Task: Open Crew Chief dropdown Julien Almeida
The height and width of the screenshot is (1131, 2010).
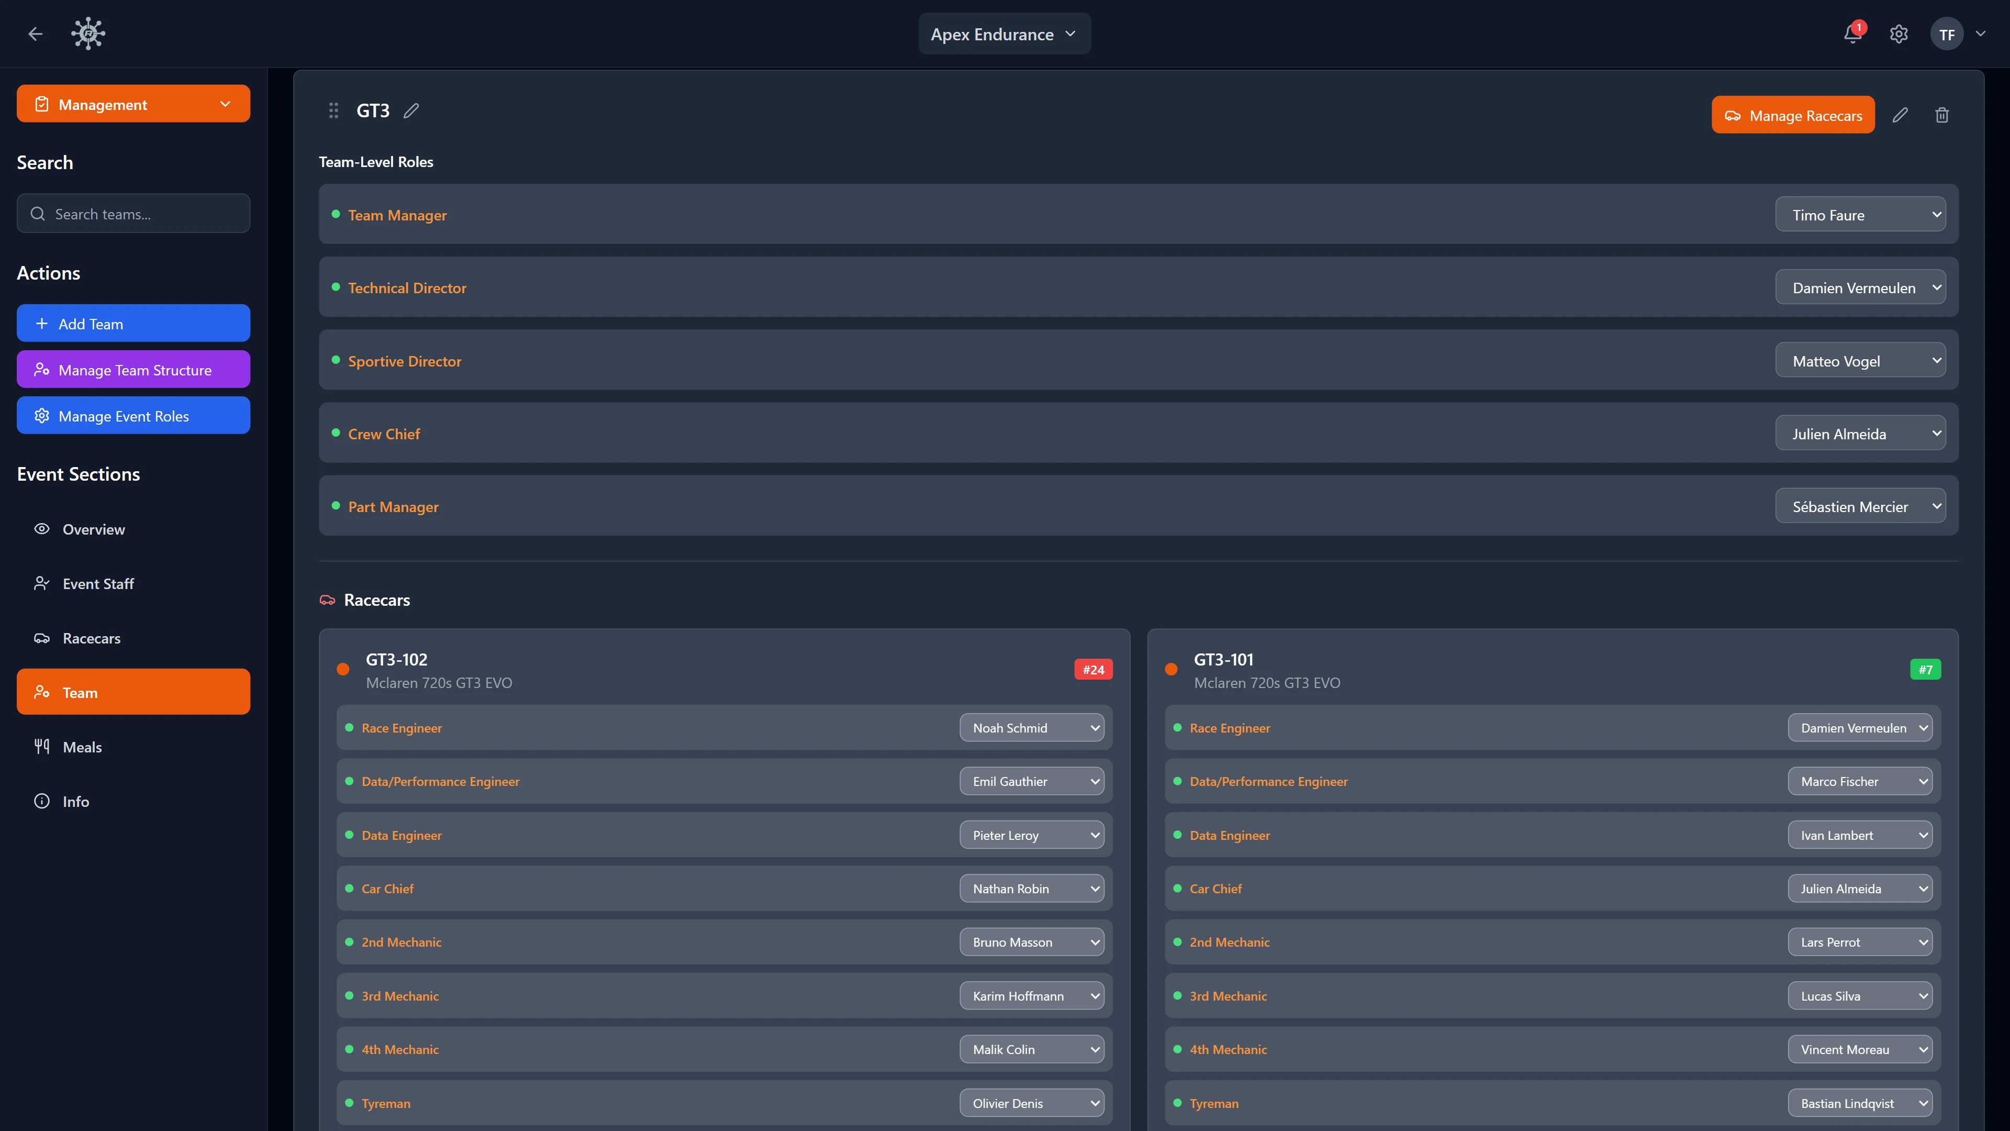Action: click(1860, 433)
